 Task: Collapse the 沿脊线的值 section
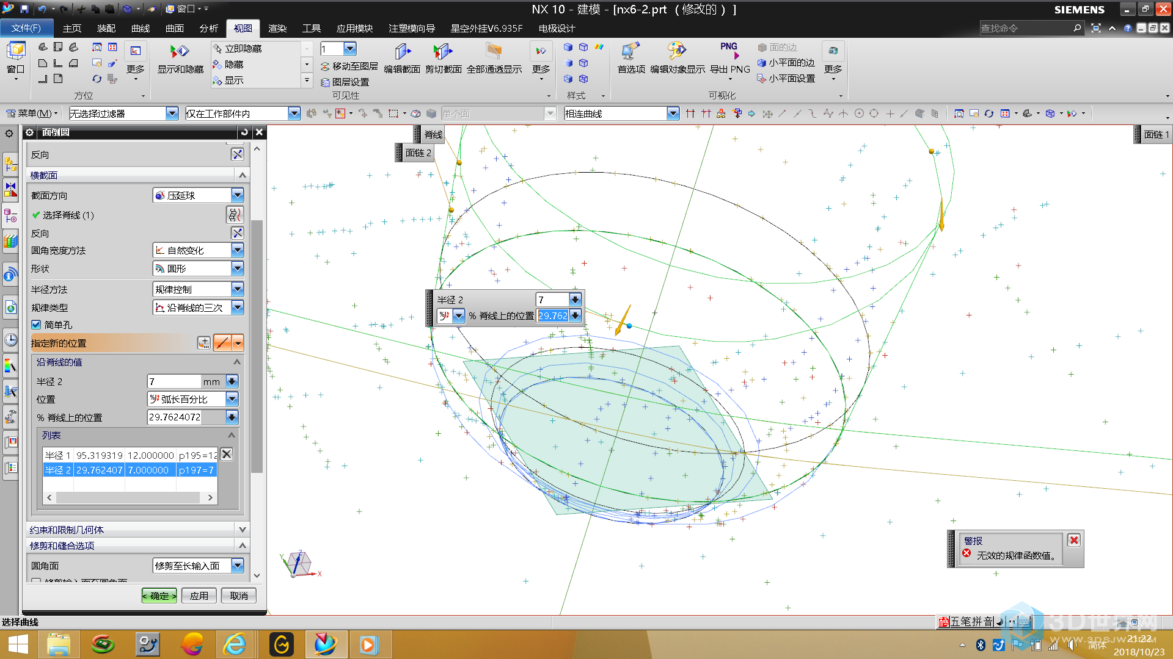(237, 362)
